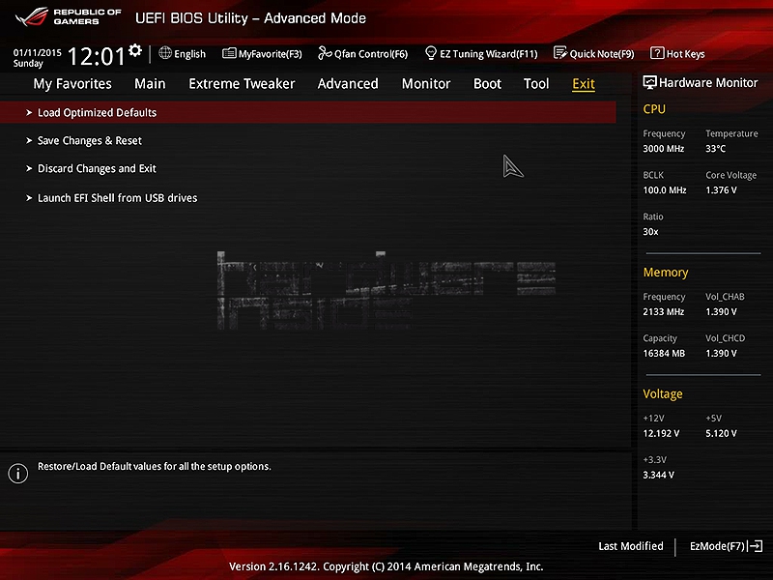
Task: Go to the Boot tab
Action: (x=487, y=84)
